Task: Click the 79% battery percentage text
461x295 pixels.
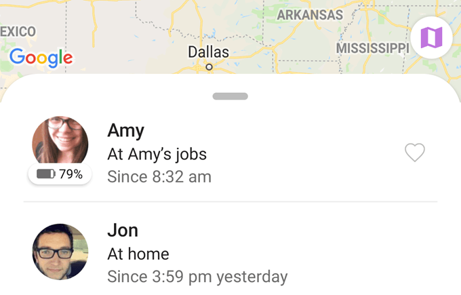Action: (71, 174)
